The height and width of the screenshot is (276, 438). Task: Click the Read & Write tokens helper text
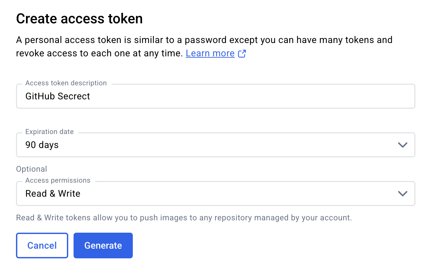[x=184, y=218]
